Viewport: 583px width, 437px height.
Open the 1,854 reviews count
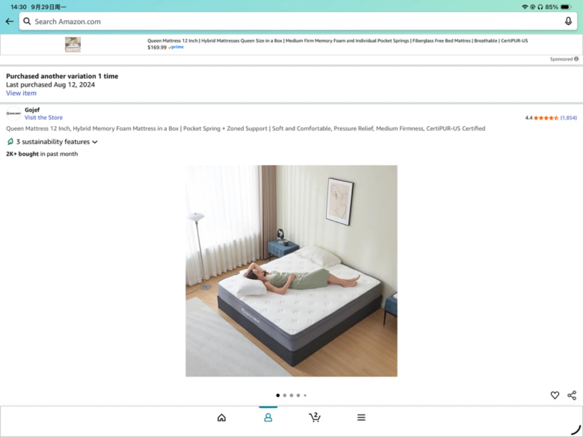tap(568, 118)
